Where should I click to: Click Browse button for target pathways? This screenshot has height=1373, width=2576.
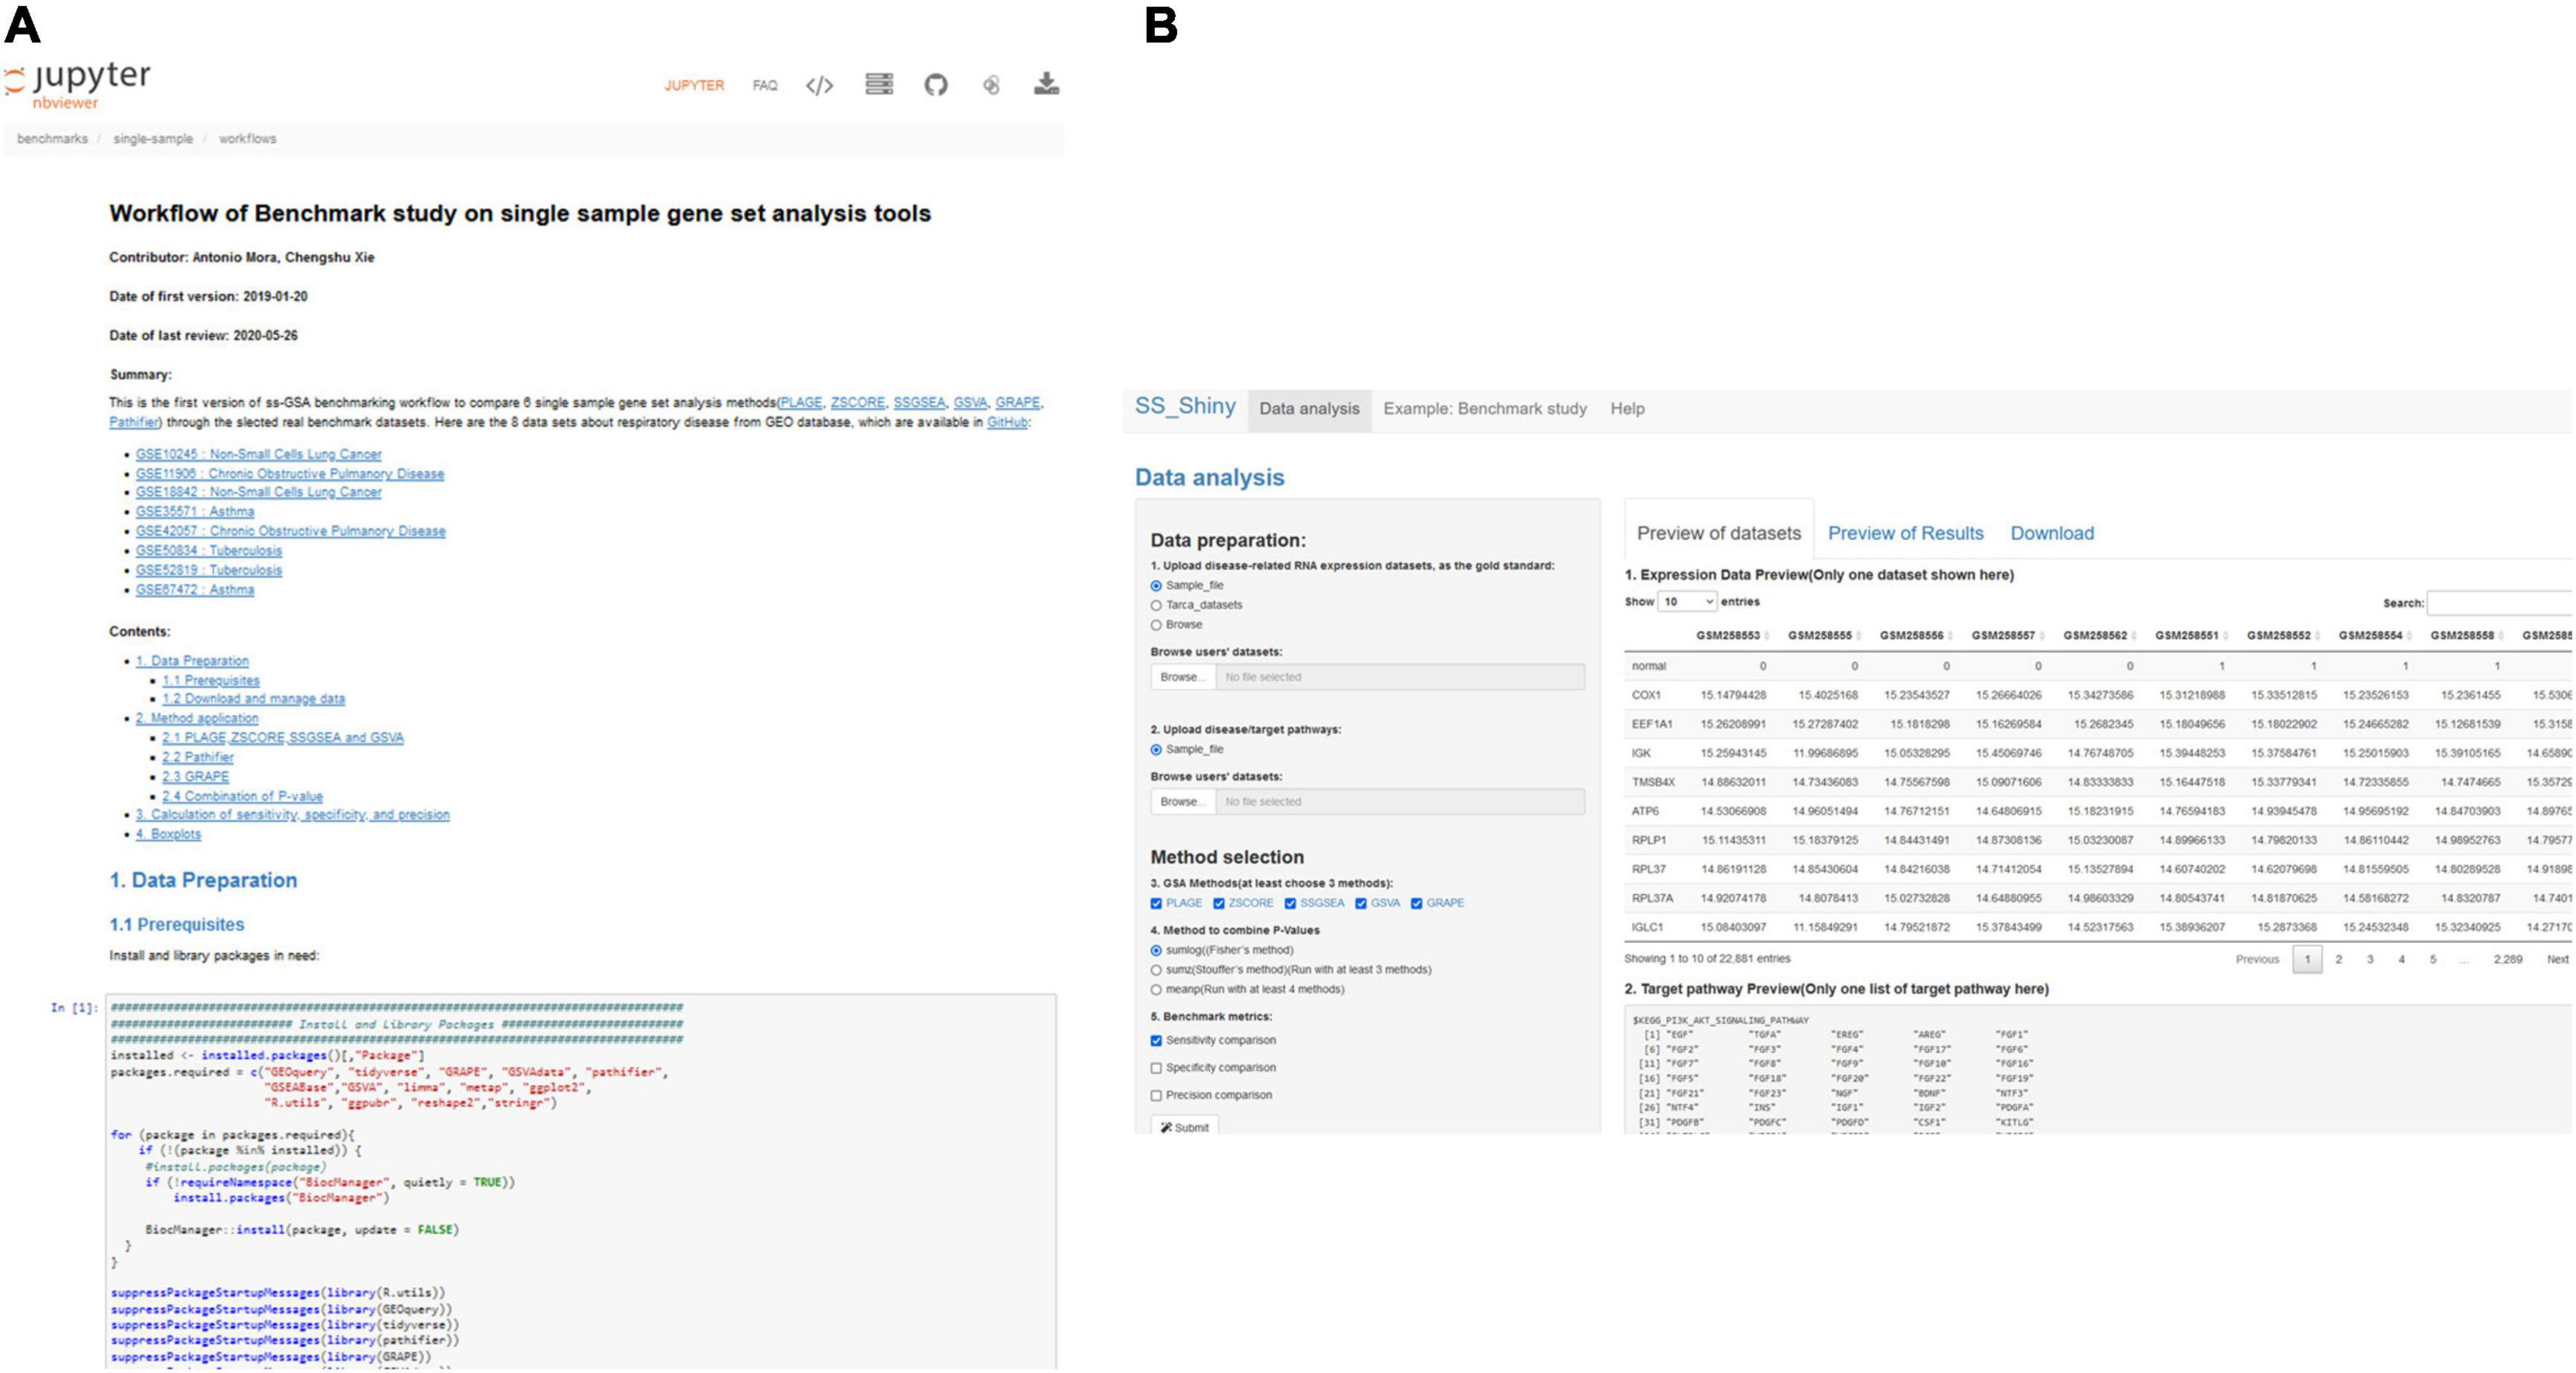(x=1183, y=802)
